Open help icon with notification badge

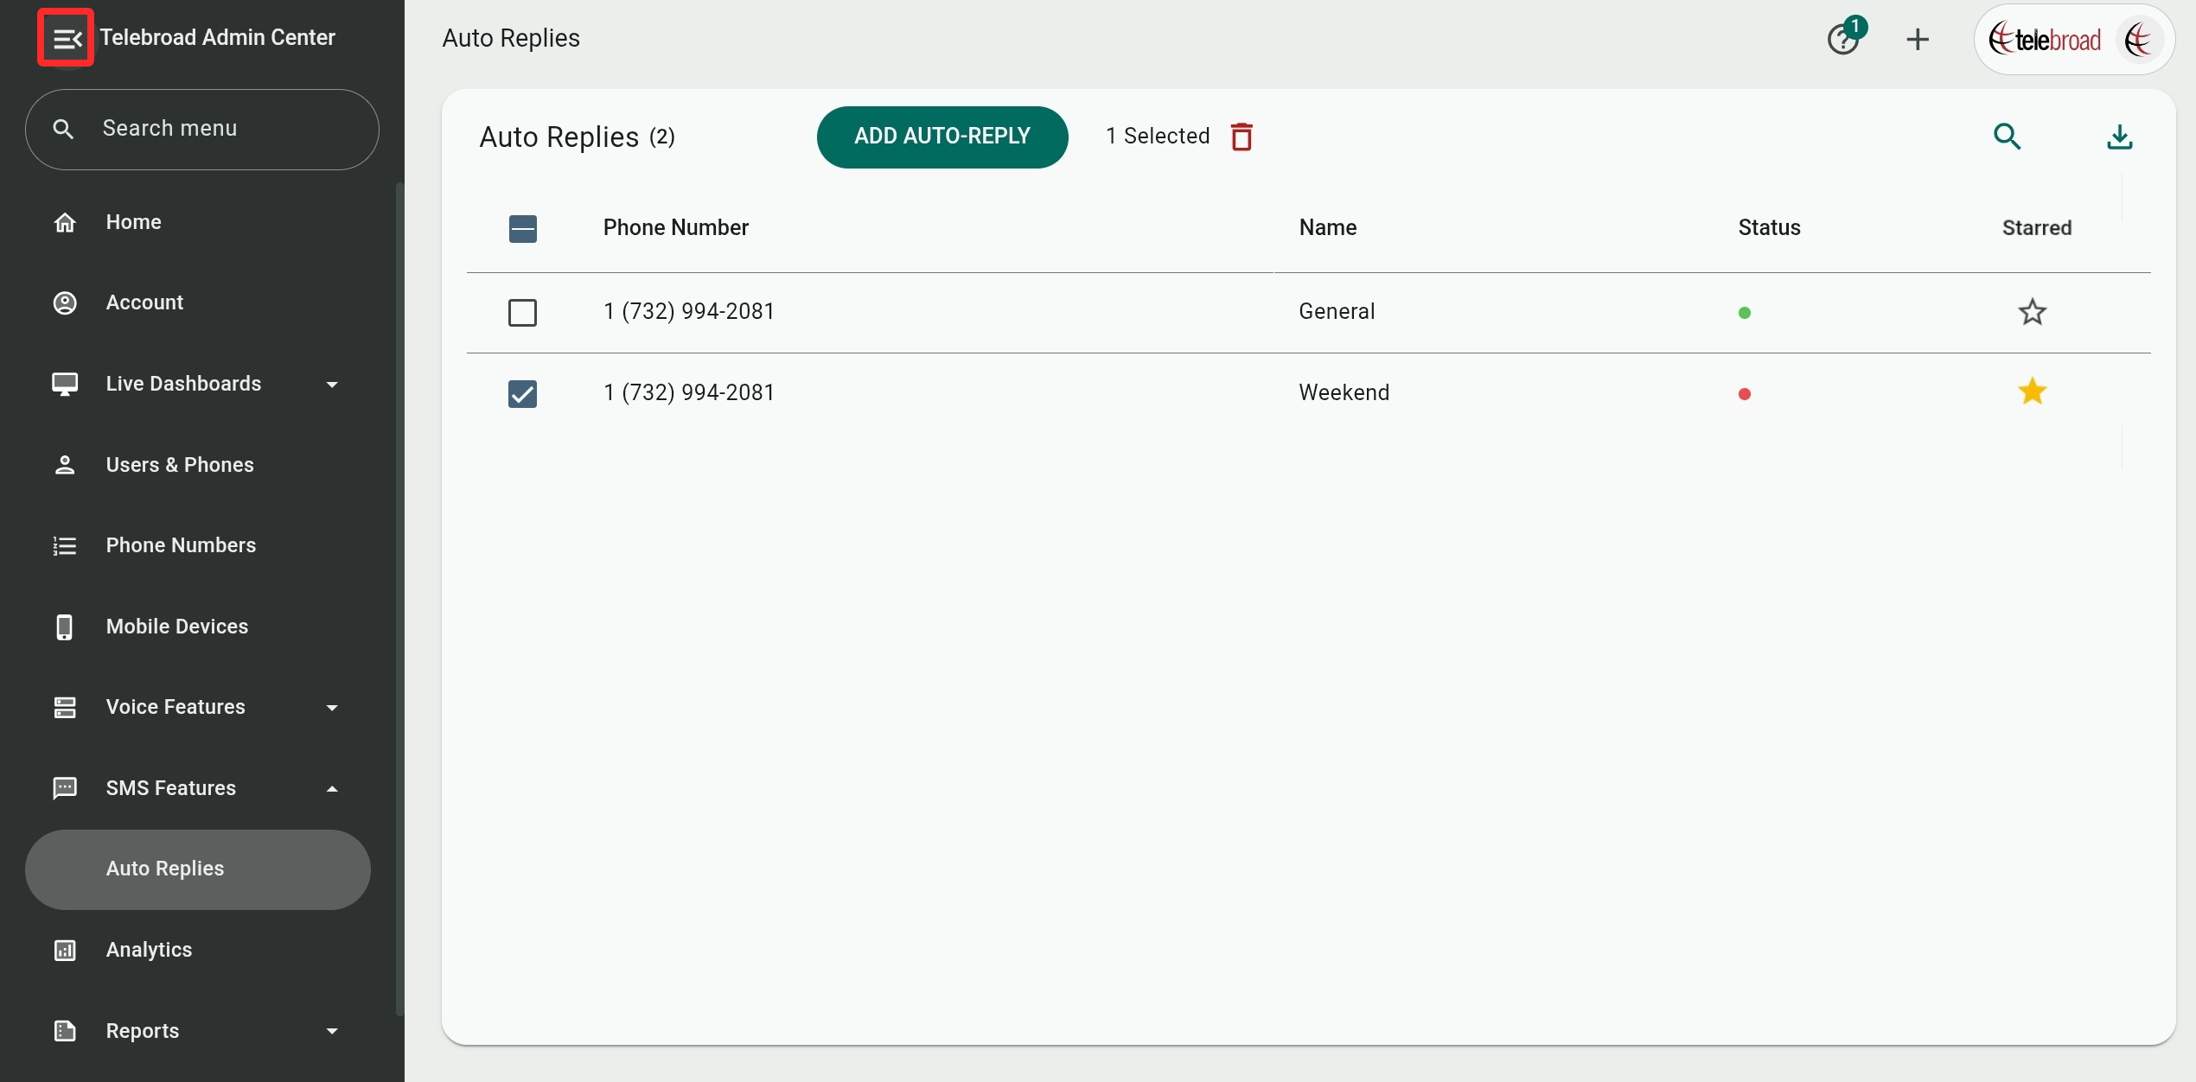tap(1842, 39)
